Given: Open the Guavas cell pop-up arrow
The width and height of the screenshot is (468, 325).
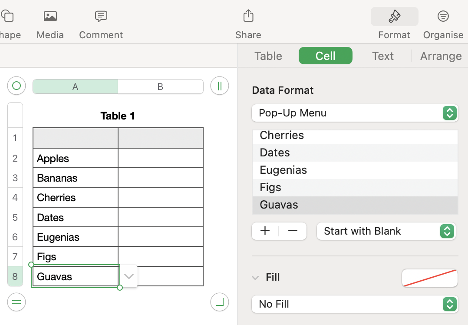Looking at the screenshot, I should 129,276.
